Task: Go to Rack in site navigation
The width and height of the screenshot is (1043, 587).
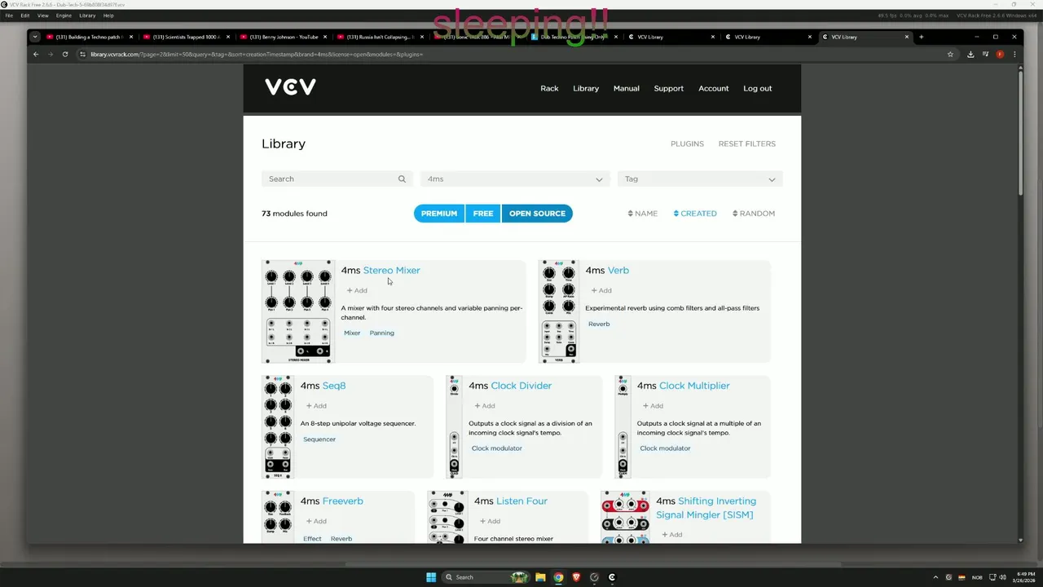Action: [549, 88]
